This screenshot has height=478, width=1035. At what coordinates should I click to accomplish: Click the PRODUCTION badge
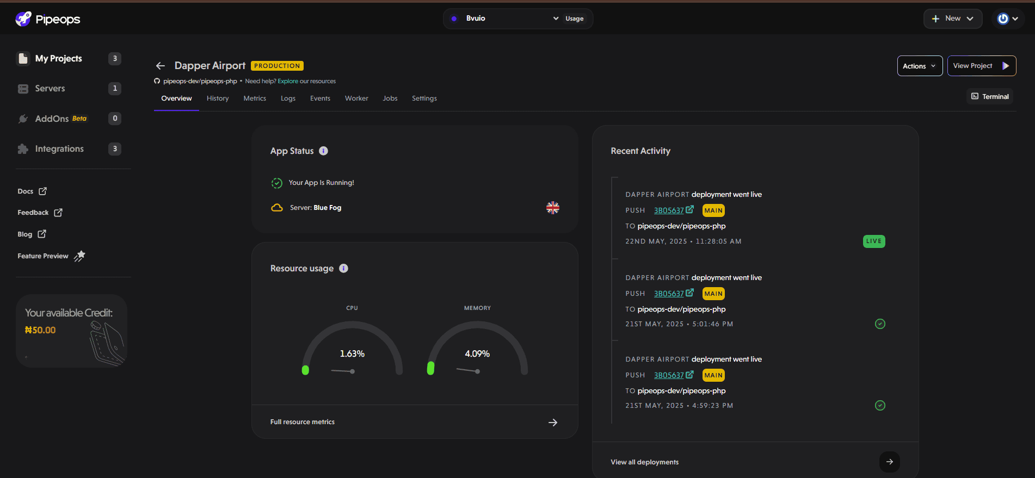277,66
